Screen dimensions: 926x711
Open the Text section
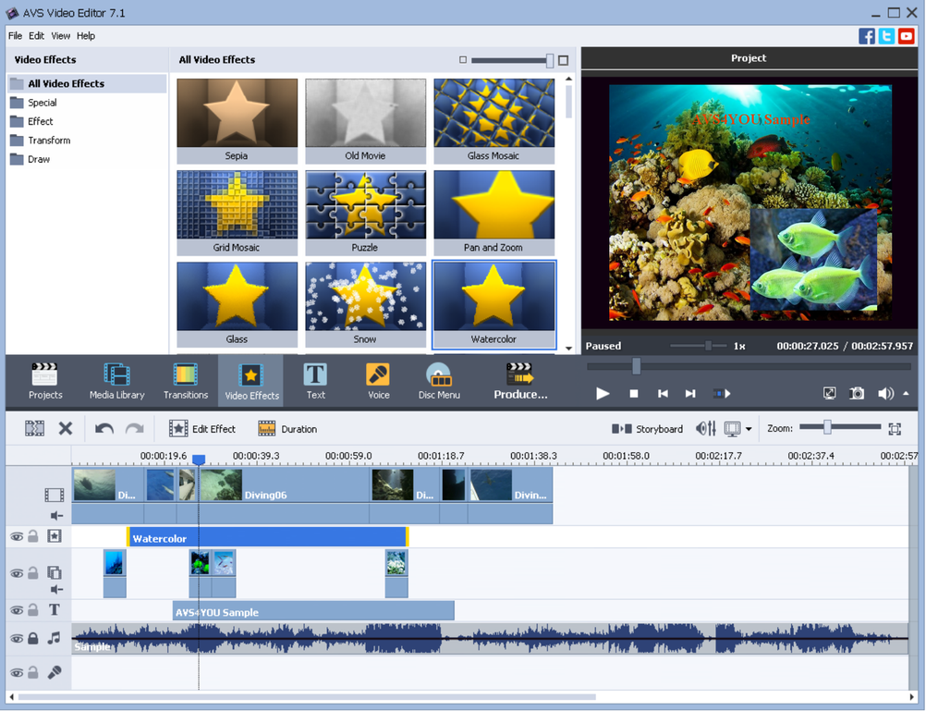pos(315,381)
